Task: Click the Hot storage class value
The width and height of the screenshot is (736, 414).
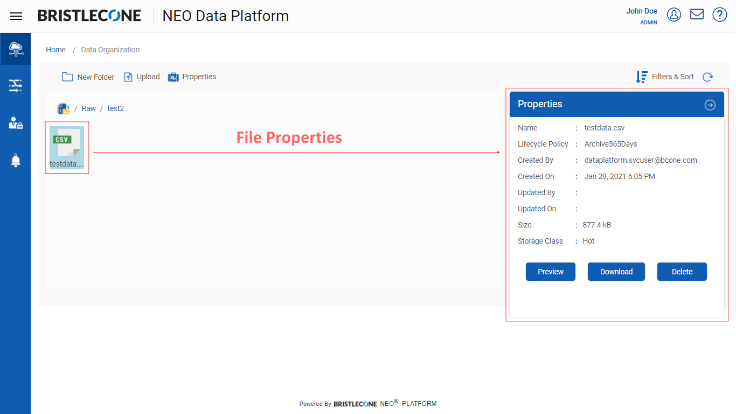Action: (x=588, y=241)
